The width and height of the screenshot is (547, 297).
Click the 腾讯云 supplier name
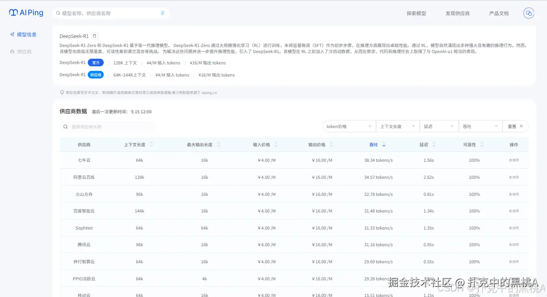[84, 245]
